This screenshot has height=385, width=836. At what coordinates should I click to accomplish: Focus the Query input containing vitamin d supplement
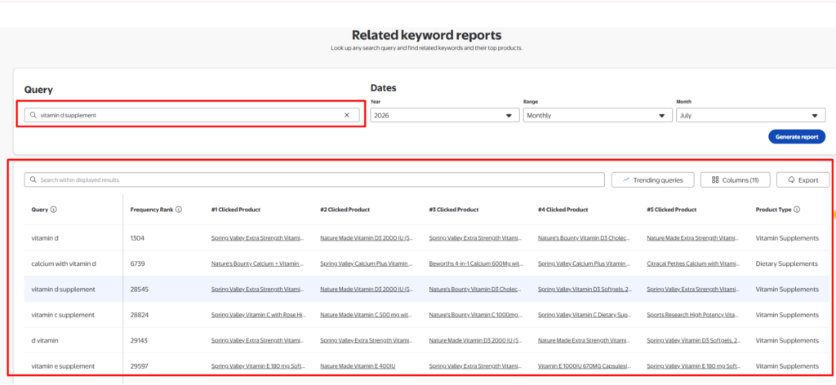pyautogui.click(x=192, y=115)
